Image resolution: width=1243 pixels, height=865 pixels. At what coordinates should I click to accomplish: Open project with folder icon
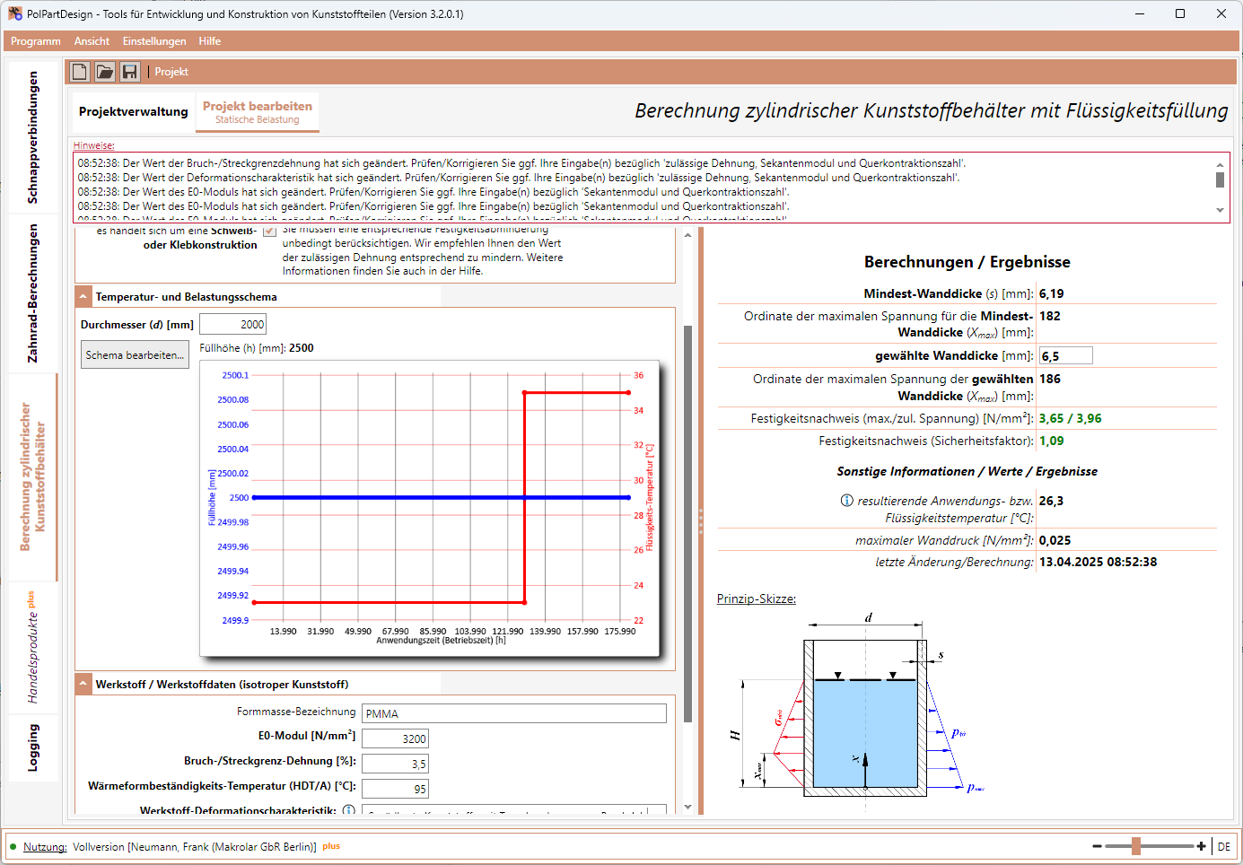pos(105,72)
